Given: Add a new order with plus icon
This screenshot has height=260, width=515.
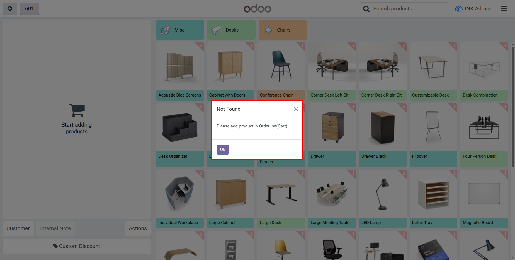Looking at the screenshot, I should point(10,9).
